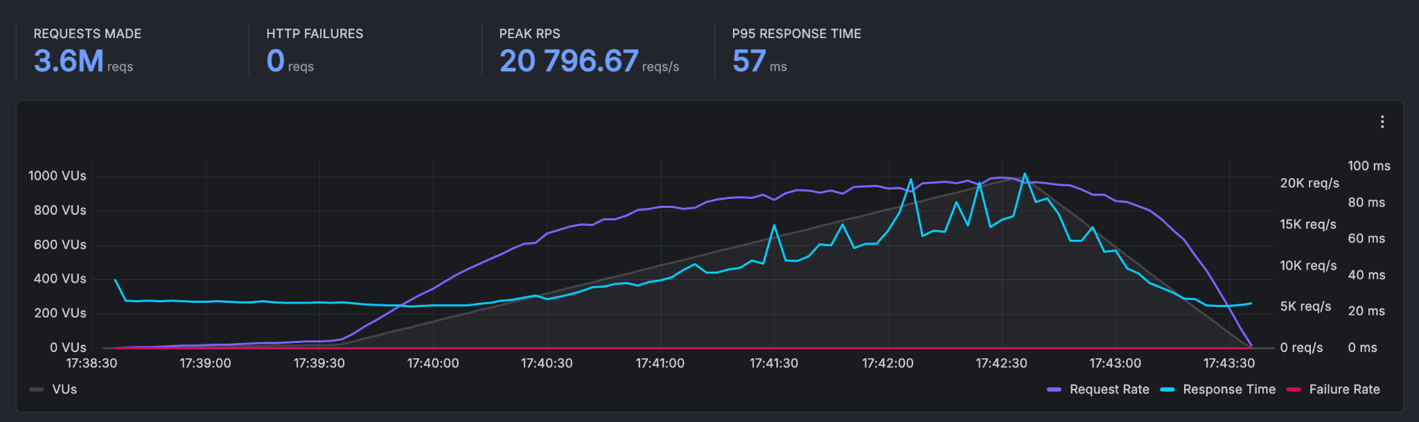Screen dimensions: 1419x422
Task: Click the purple Request Rate color swatch
Action: click(1054, 389)
